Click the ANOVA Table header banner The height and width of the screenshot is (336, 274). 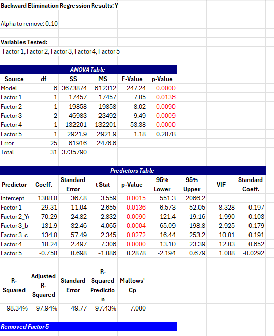pos(88,70)
